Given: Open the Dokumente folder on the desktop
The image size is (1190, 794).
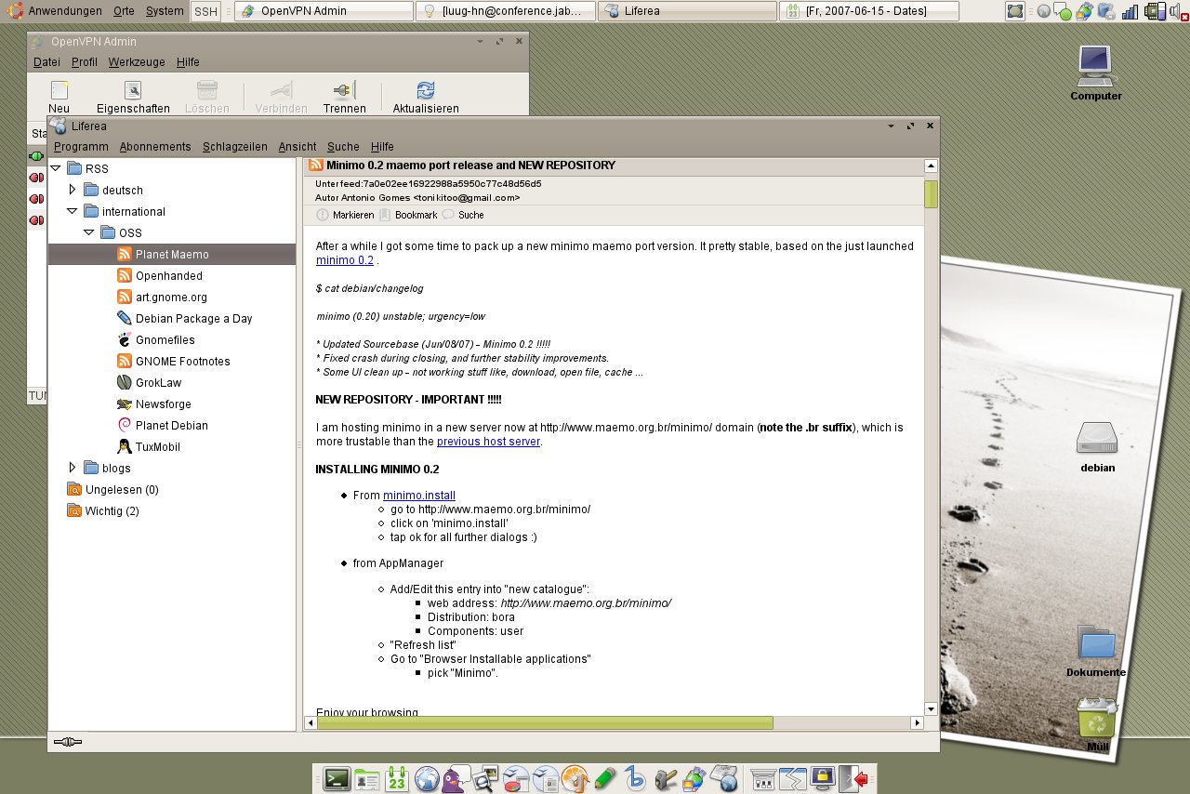Looking at the screenshot, I should 1096,651.
